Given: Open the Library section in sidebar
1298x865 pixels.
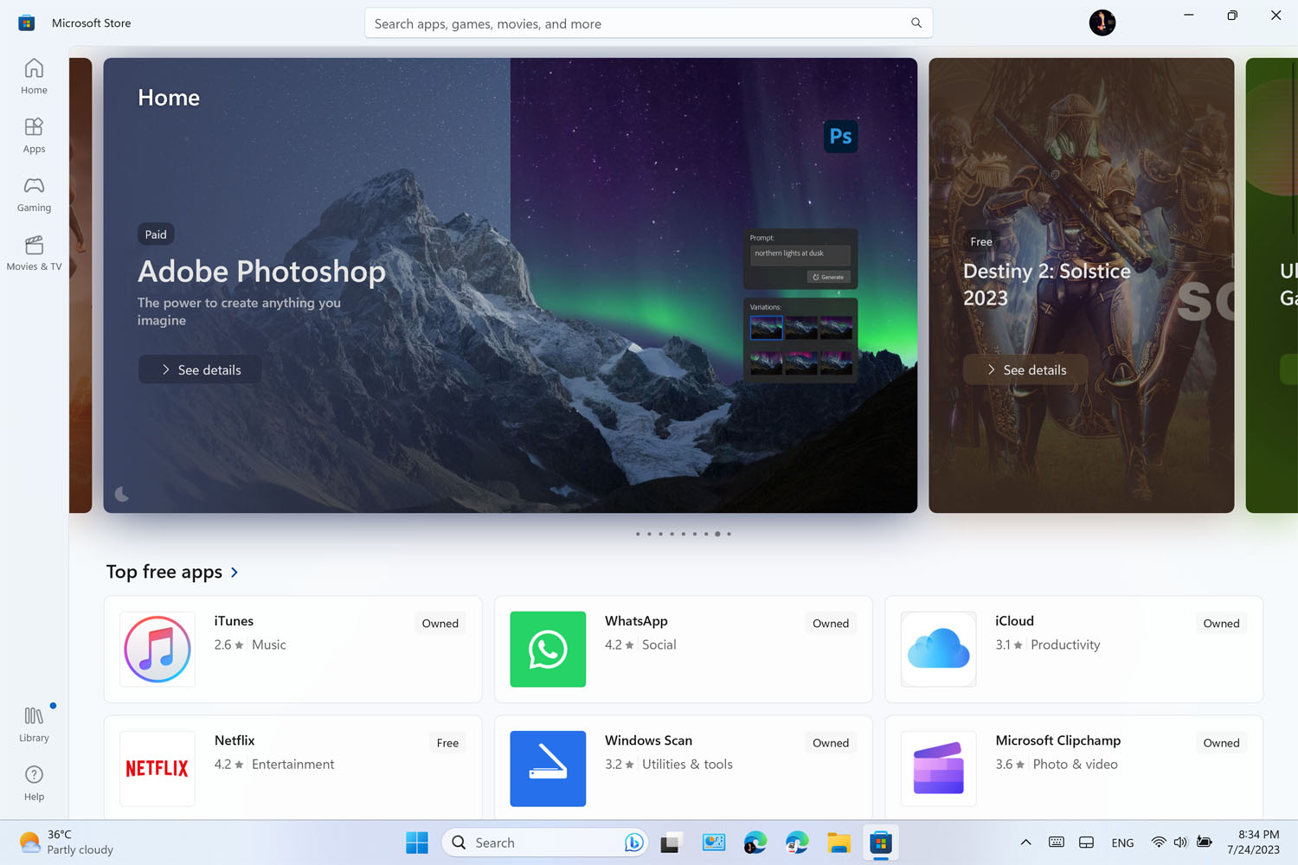Looking at the screenshot, I should click(34, 724).
